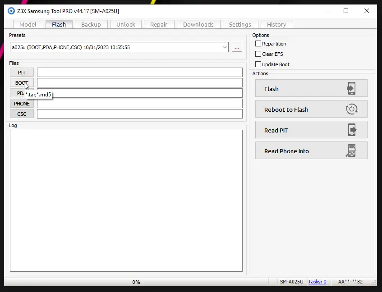Click the phone-with-arrow Flash icon

(352, 88)
